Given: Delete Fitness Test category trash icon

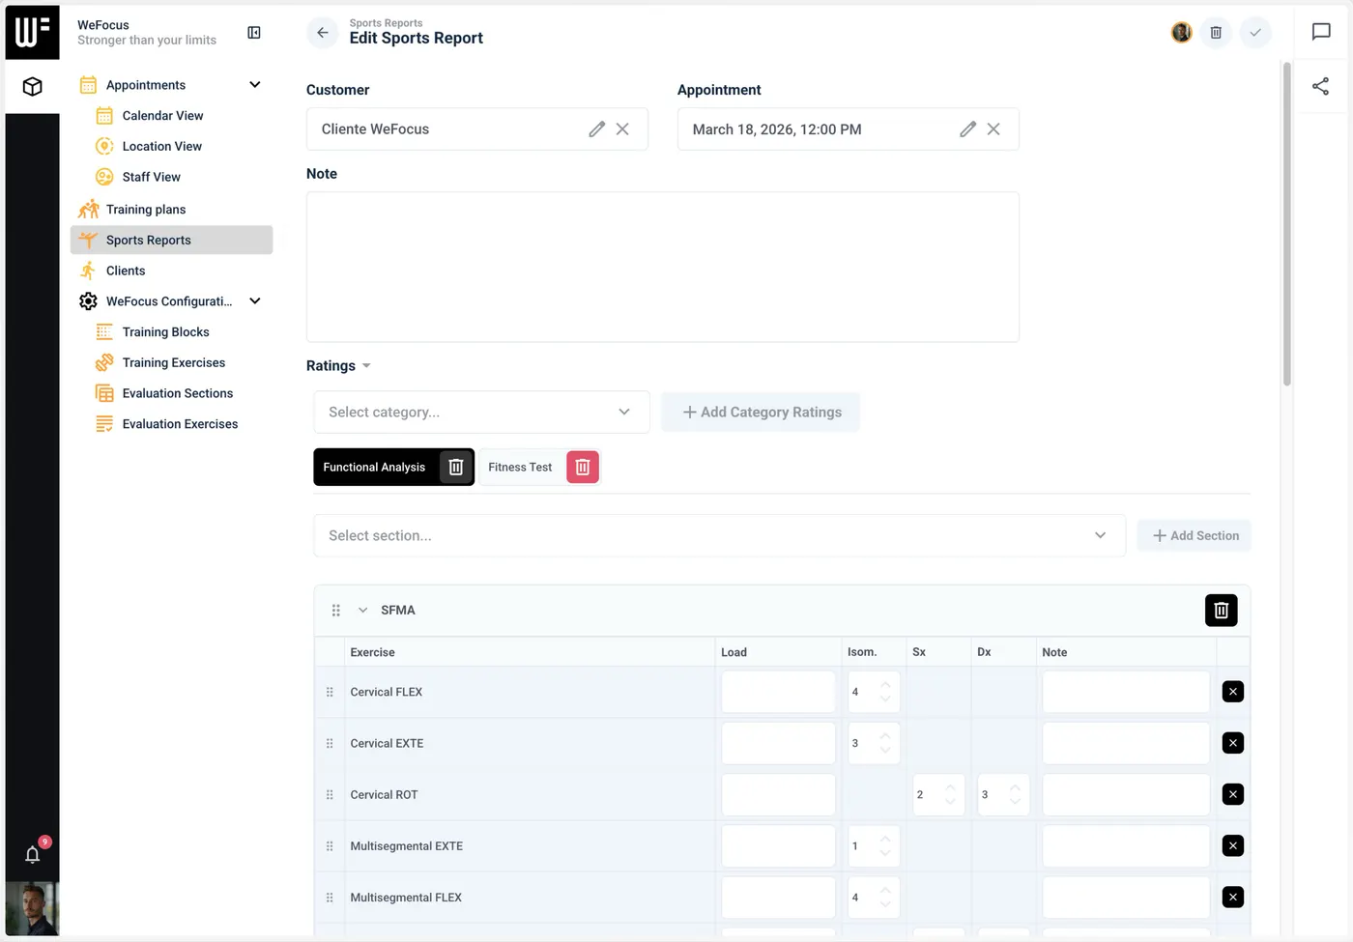Looking at the screenshot, I should 583,467.
